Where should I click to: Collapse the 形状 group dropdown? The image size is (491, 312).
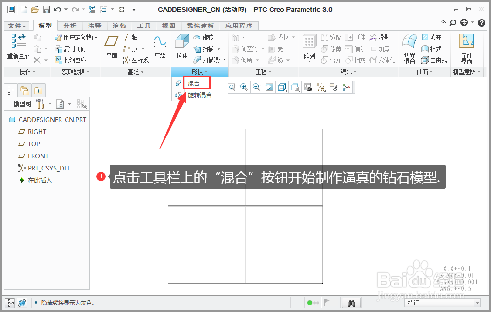[200, 72]
